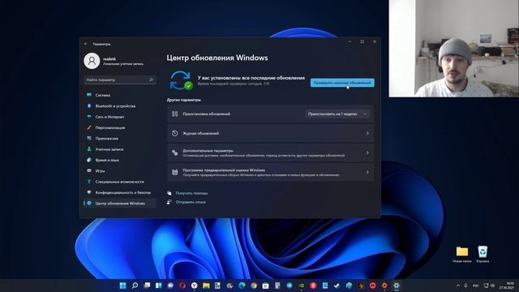
Task: Open the user account profile avatar
Action: 92,61
